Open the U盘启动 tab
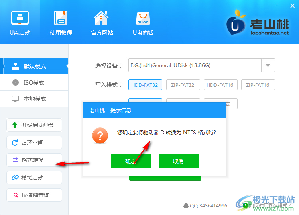Screen dimensions: 299x215 (x=20, y=22)
